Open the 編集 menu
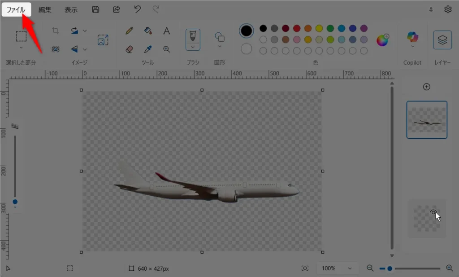The image size is (459, 277). coord(45,10)
